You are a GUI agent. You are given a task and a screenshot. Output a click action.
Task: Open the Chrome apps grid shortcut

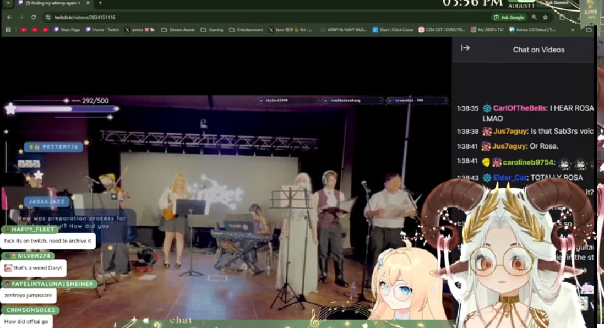click(x=8, y=30)
